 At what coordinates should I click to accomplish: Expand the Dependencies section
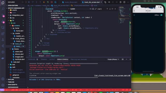[x=13, y=87]
